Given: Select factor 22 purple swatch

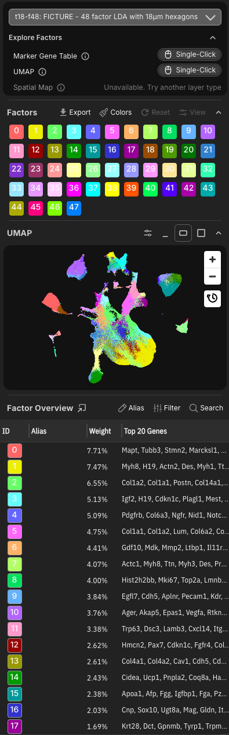Looking at the screenshot, I should click(x=17, y=170).
